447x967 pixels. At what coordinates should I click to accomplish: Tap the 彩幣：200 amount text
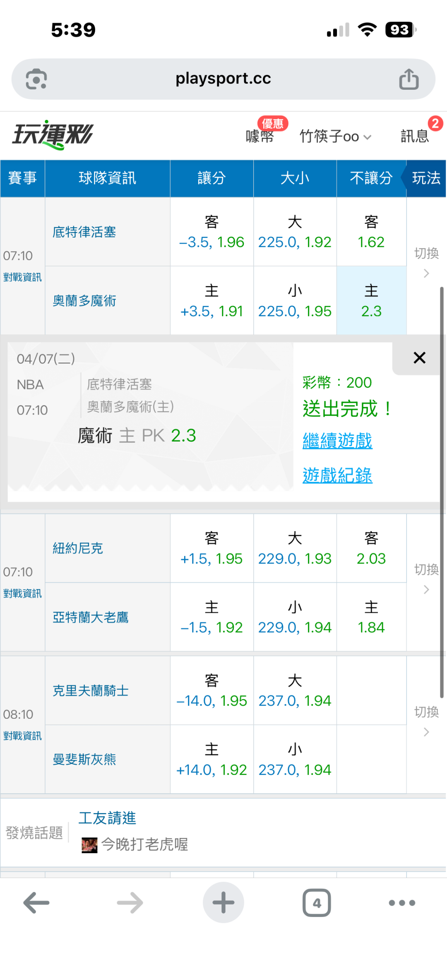(337, 383)
